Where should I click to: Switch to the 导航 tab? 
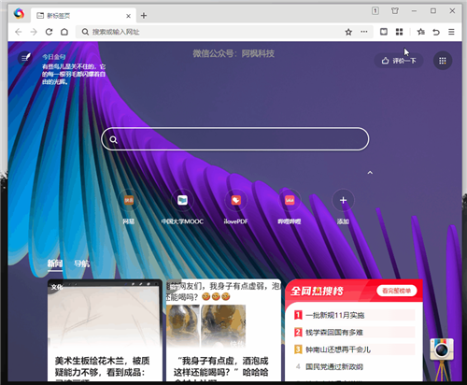(81, 264)
